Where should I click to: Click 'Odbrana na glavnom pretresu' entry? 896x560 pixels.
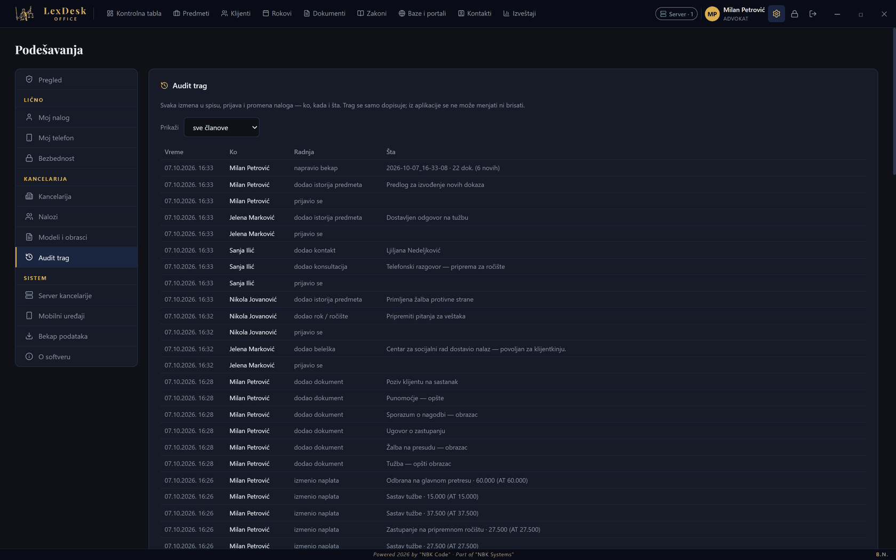[457, 481]
